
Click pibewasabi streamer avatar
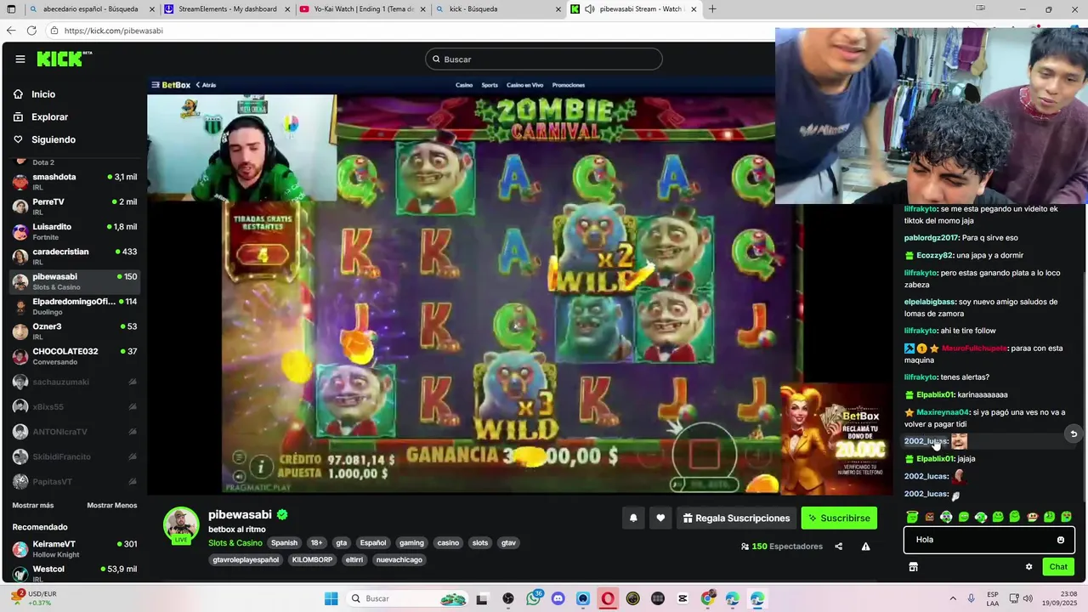[181, 524]
